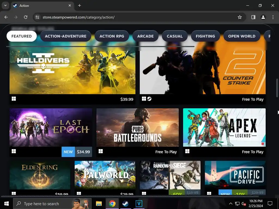Click Windows platform icon under Apex Legends
The width and height of the screenshot is (279, 209).
187,151
